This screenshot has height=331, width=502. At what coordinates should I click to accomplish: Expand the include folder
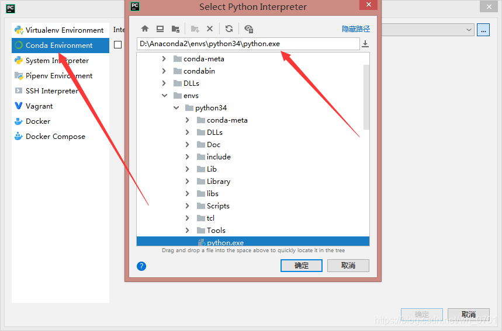tap(187, 156)
